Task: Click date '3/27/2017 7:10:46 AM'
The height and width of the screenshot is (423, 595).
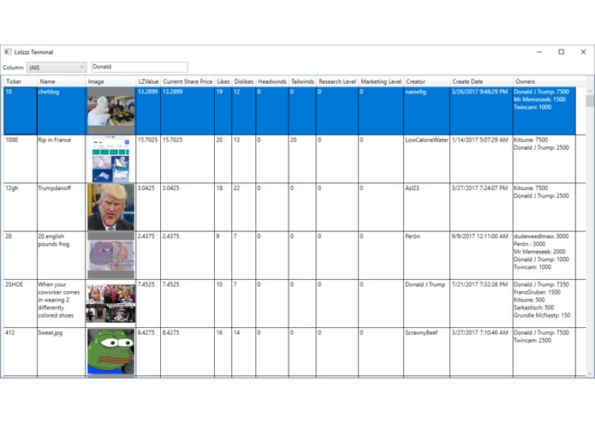Action: coord(481,352)
